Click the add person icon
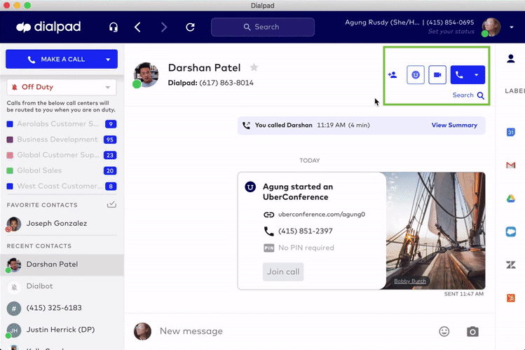525x350 pixels. (393, 74)
